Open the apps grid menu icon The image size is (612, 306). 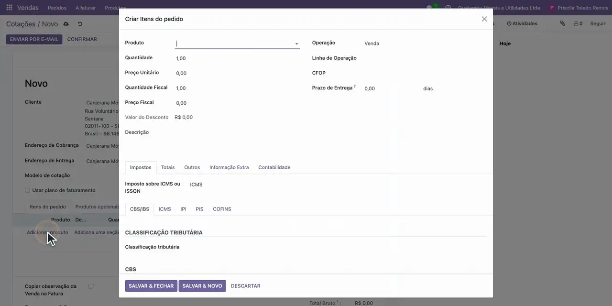pos(9,8)
